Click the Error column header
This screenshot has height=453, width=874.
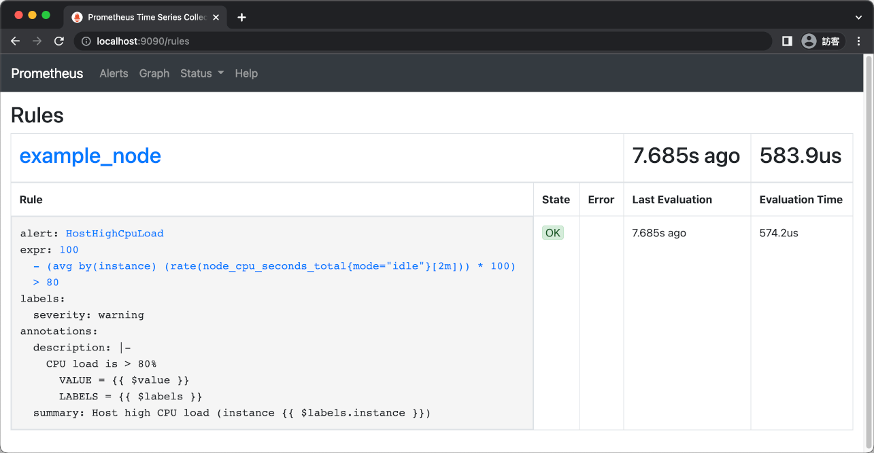point(601,200)
